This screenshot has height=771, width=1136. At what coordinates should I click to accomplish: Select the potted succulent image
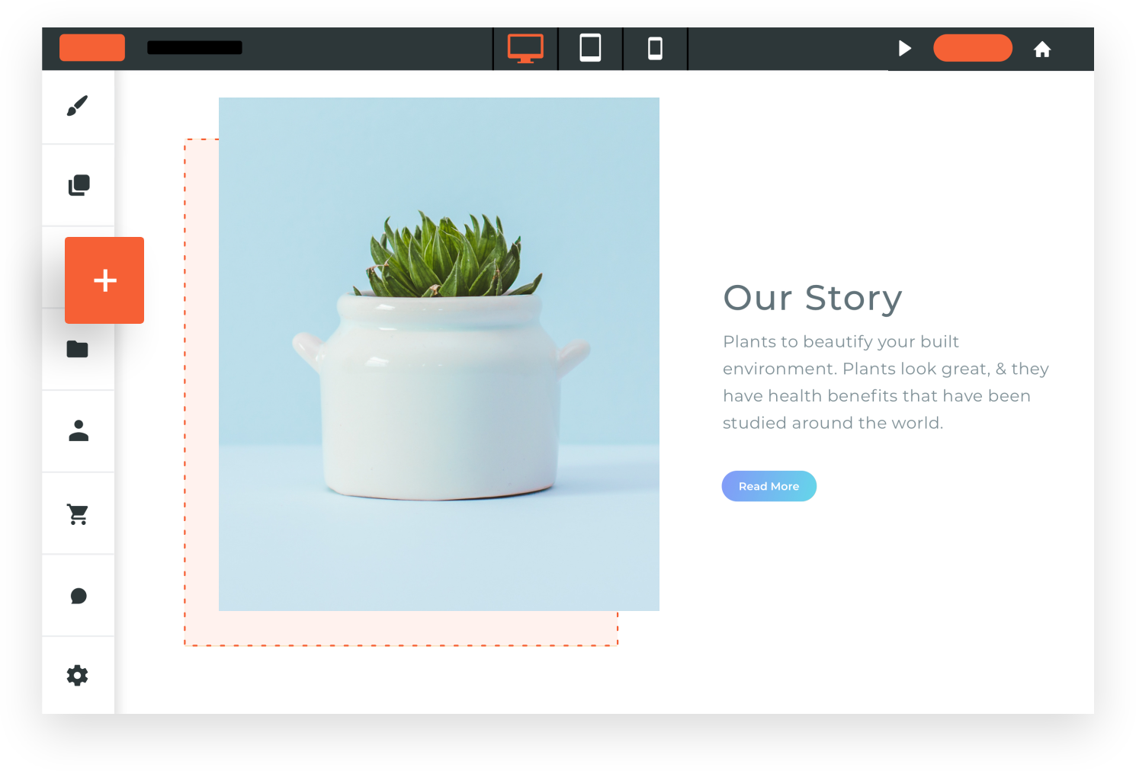[x=439, y=354]
